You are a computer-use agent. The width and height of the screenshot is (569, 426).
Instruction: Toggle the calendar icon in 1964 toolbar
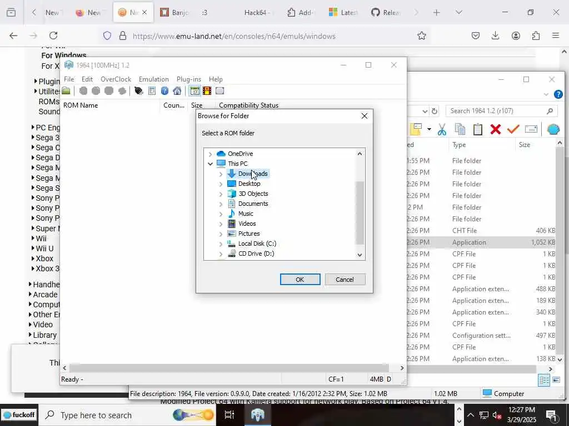[195, 91]
